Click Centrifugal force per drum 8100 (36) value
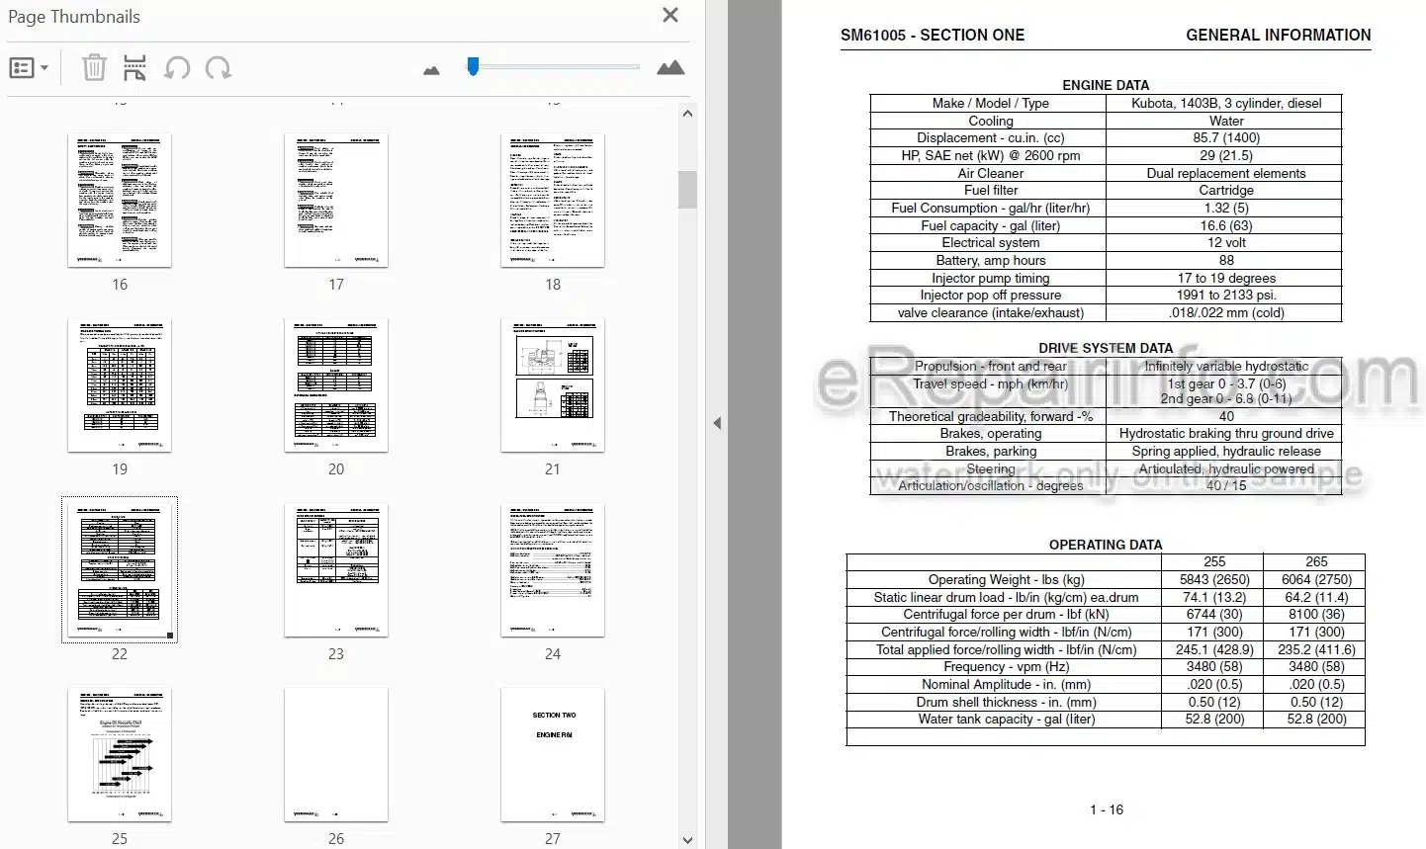This screenshot has width=1426, height=849. click(x=1316, y=615)
